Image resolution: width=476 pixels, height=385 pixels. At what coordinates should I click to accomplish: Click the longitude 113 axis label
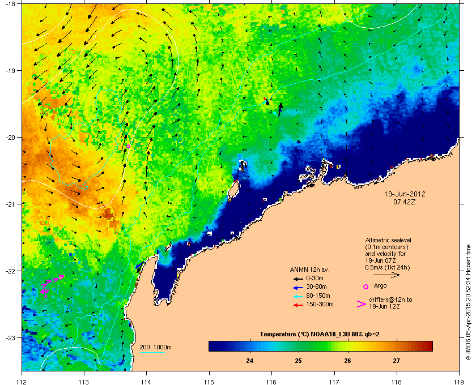pos(84,382)
